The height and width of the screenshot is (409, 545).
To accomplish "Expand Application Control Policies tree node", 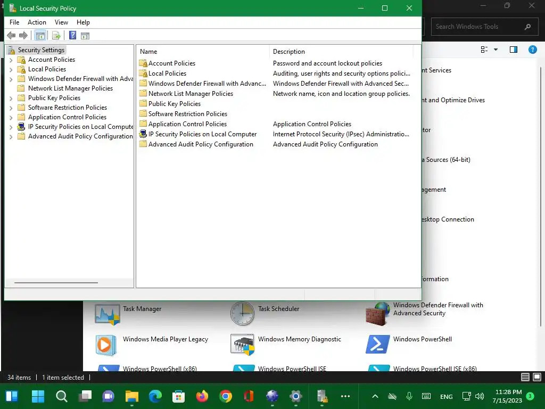I will click(11, 118).
